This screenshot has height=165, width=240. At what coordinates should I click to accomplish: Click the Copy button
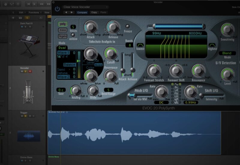(x=94, y=12)
